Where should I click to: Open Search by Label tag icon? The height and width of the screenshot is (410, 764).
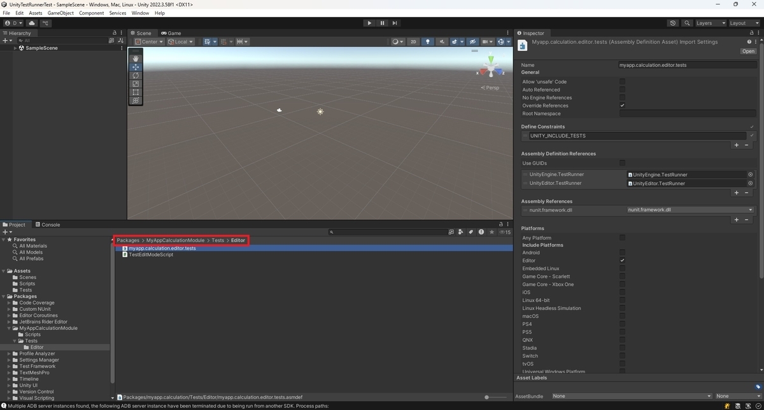[470, 232]
